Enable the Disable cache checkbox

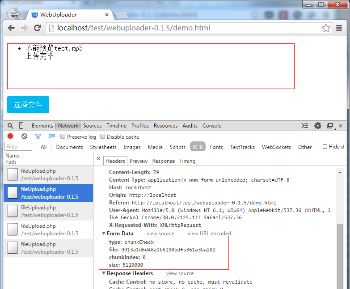click(x=102, y=136)
